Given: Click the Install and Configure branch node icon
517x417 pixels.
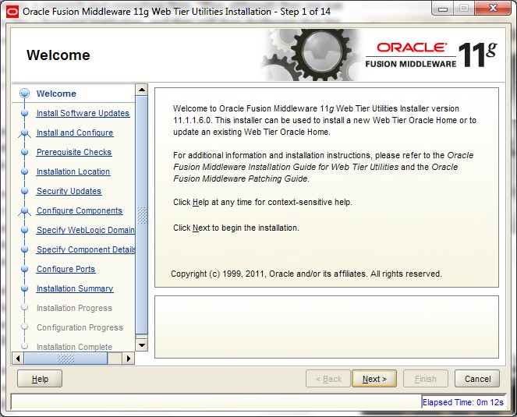Looking at the screenshot, I should 24,133.
